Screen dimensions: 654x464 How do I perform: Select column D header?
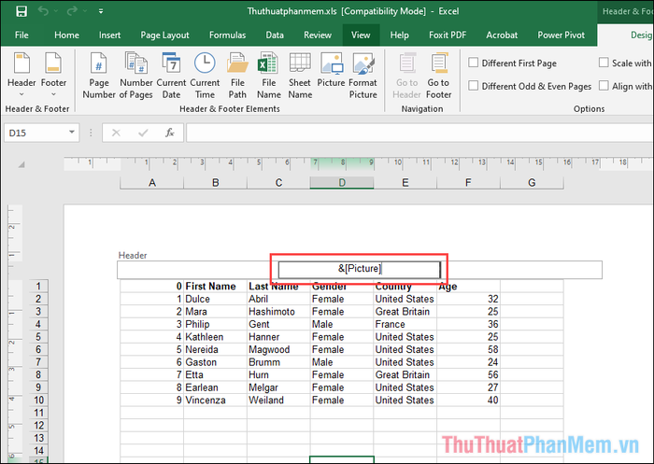click(342, 183)
